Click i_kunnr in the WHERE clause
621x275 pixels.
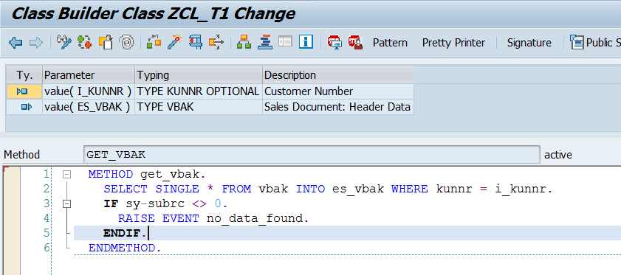(521, 189)
